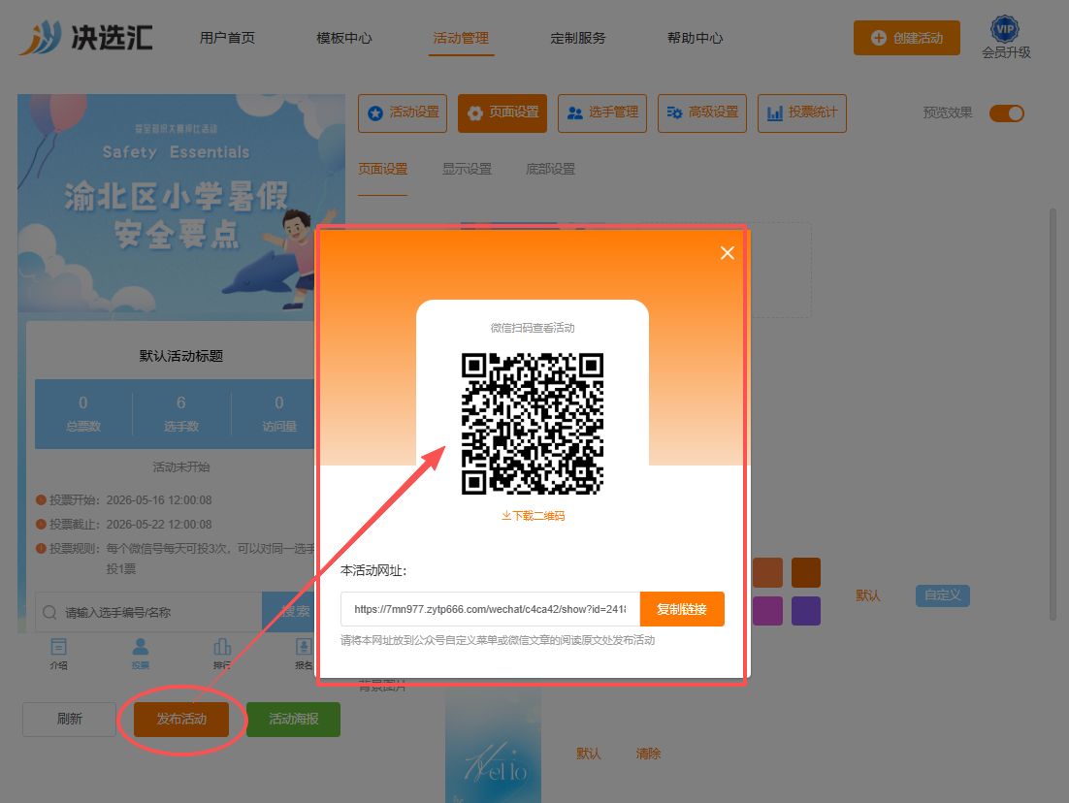The image size is (1069, 803).
Task: Open 用户首页 in top navigation
Action: pyautogui.click(x=227, y=38)
